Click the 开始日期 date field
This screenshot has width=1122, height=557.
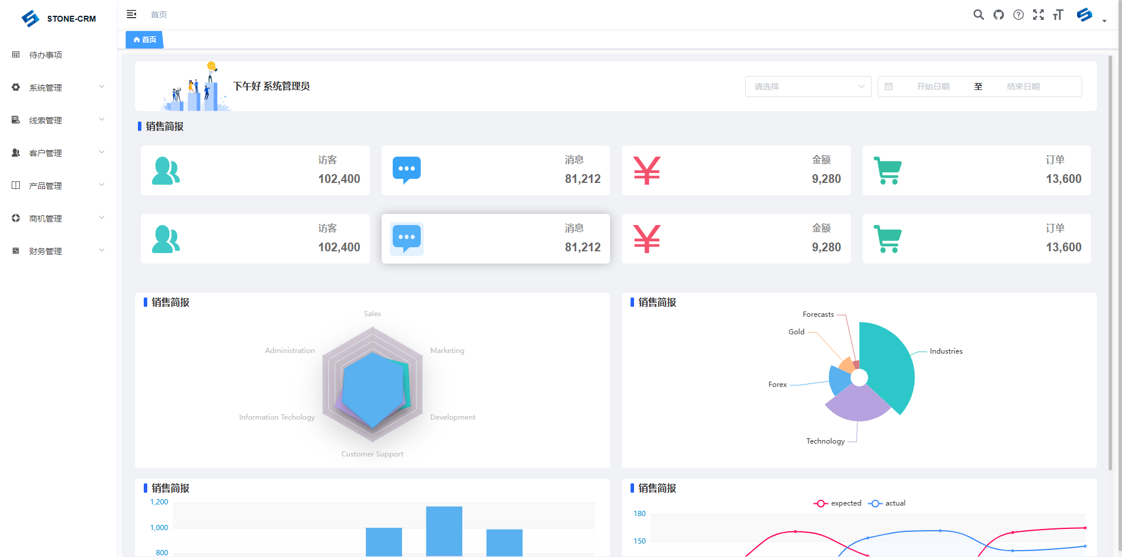pyautogui.click(x=933, y=87)
